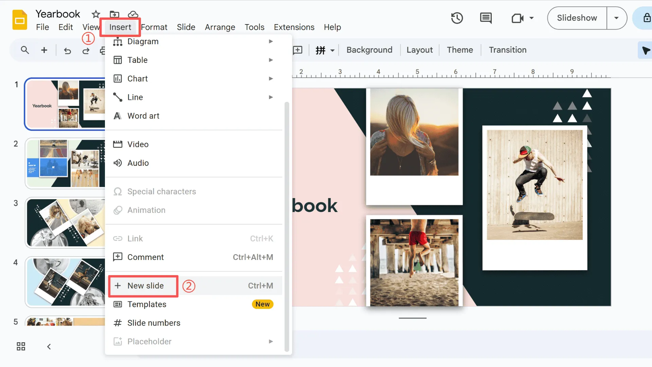Screen dimensions: 652x367
Task: Click the Google Slides home logo
Action: click(x=20, y=20)
